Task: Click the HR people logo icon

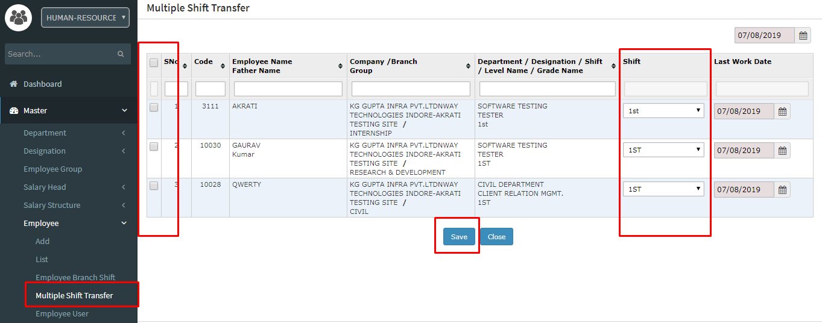Action: coord(19,17)
